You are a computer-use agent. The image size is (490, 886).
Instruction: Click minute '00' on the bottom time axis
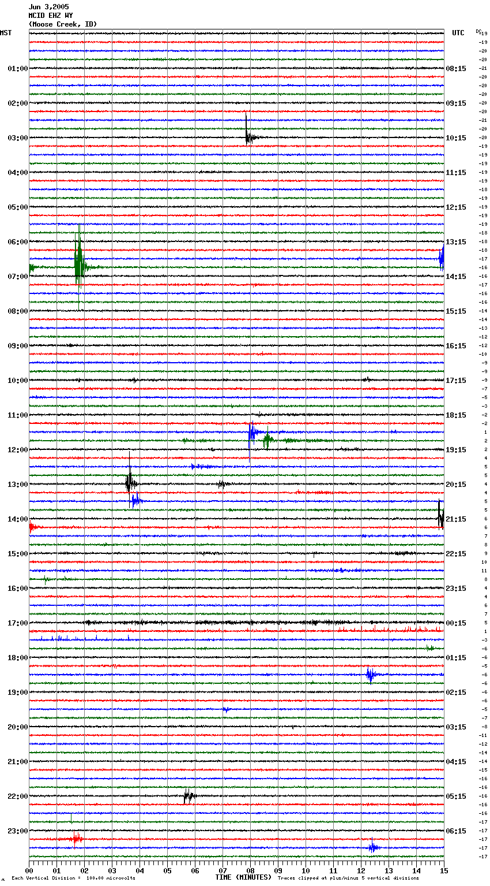(x=29, y=870)
